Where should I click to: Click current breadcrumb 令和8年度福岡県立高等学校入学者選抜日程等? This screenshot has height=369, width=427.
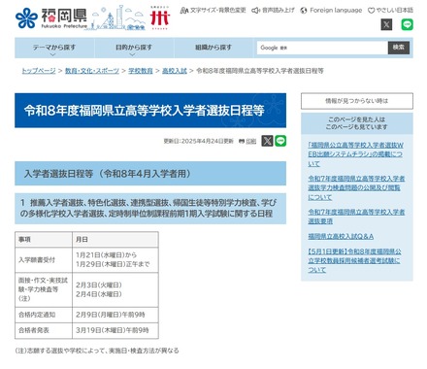260,71
